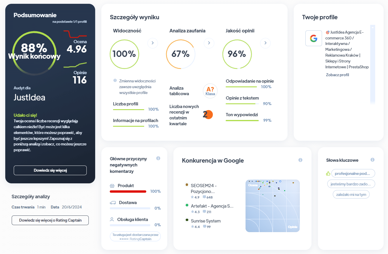Click the green Opinie trend sparkline
The height and width of the screenshot is (254, 388).
coord(75,65)
